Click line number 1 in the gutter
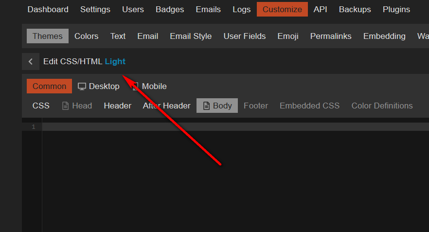This screenshot has height=232, width=429. pyautogui.click(x=34, y=126)
